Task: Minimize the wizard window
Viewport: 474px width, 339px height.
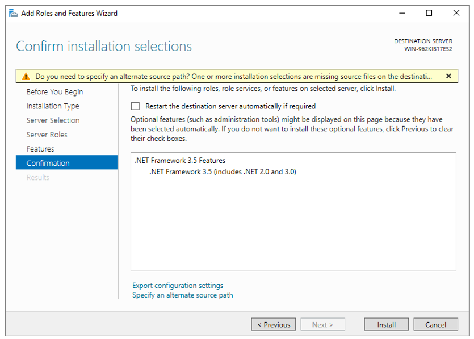Action: coord(402,12)
